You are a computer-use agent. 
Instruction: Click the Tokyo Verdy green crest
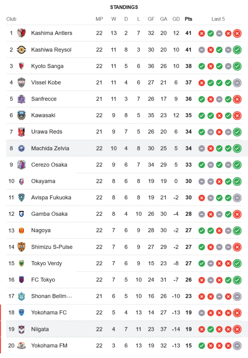point(21,263)
